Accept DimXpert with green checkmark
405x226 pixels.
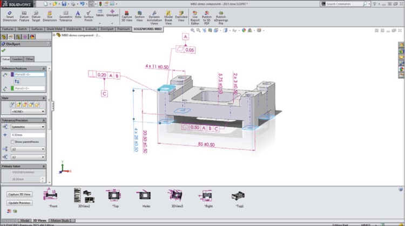3,50
